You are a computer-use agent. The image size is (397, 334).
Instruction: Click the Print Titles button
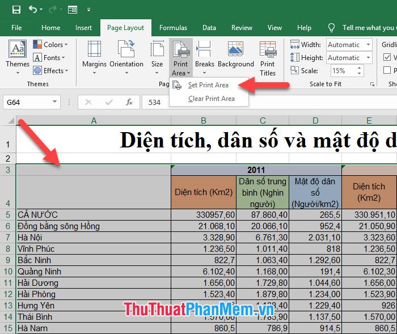point(268,58)
